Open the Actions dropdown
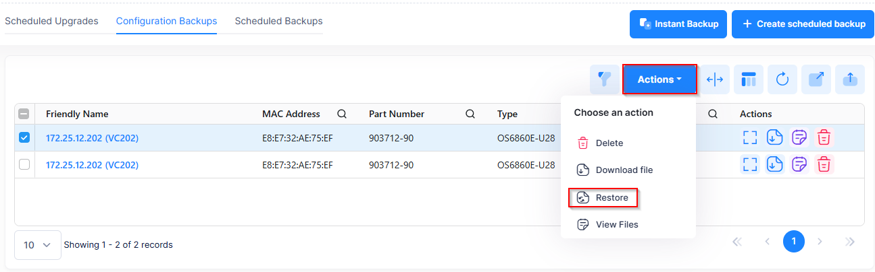875x272 pixels. (x=659, y=79)
